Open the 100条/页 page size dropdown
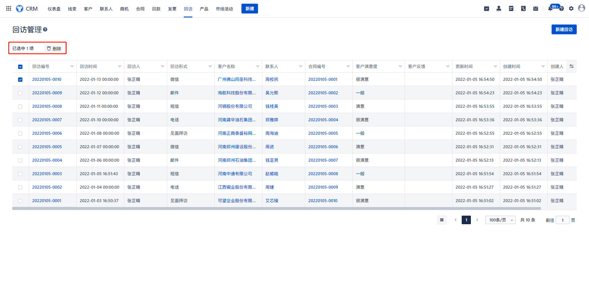 tap(500, 220)
